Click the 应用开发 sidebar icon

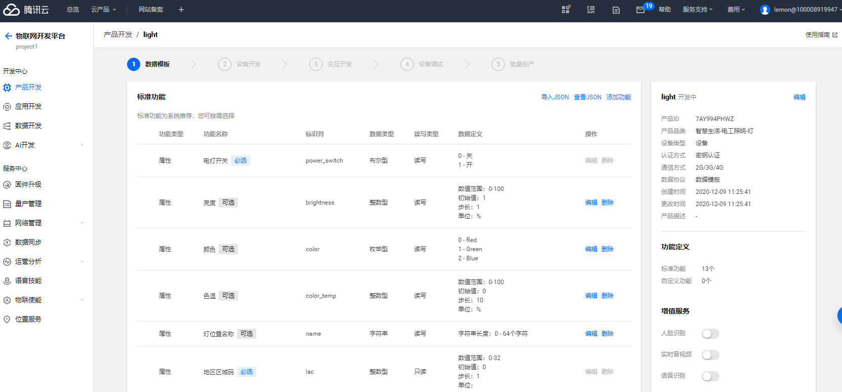tap(7, 107)
